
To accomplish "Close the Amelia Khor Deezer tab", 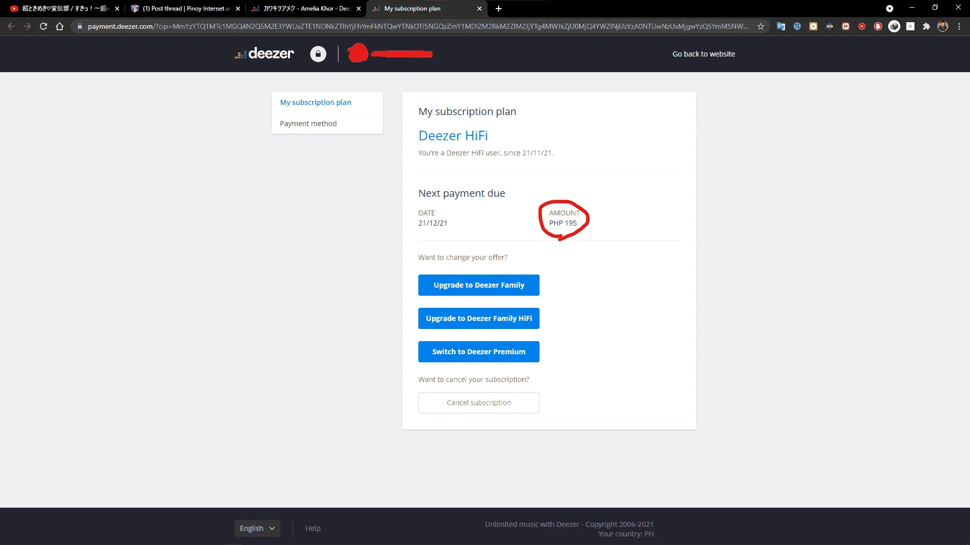I will (359, 9).
